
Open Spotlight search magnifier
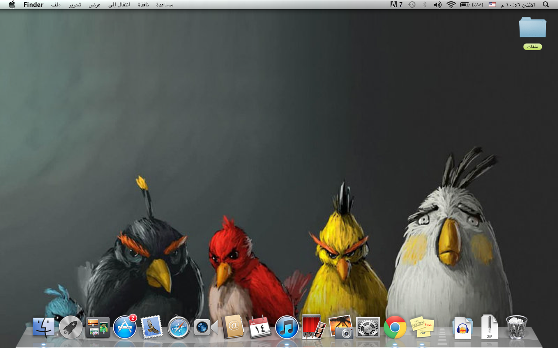pyautogui.click(x=545, y=5)
